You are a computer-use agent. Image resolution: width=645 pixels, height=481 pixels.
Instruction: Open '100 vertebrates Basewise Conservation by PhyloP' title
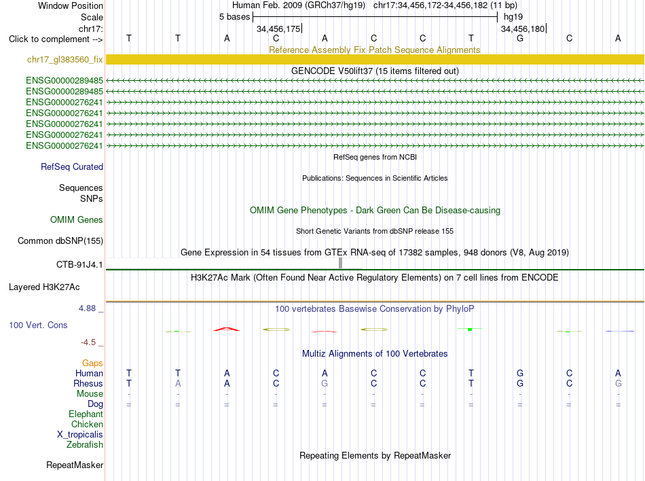tap(375, 309)
